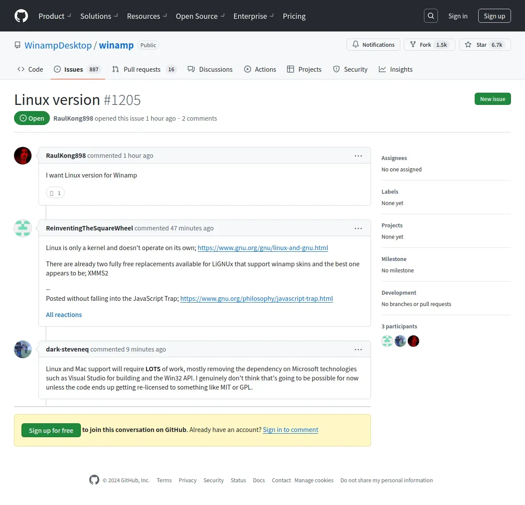Image resolution: width=525 pixels, height=505 pixels.
Task: Open the linux-and-gnu.html link
Action: click(x=262, y=247)
